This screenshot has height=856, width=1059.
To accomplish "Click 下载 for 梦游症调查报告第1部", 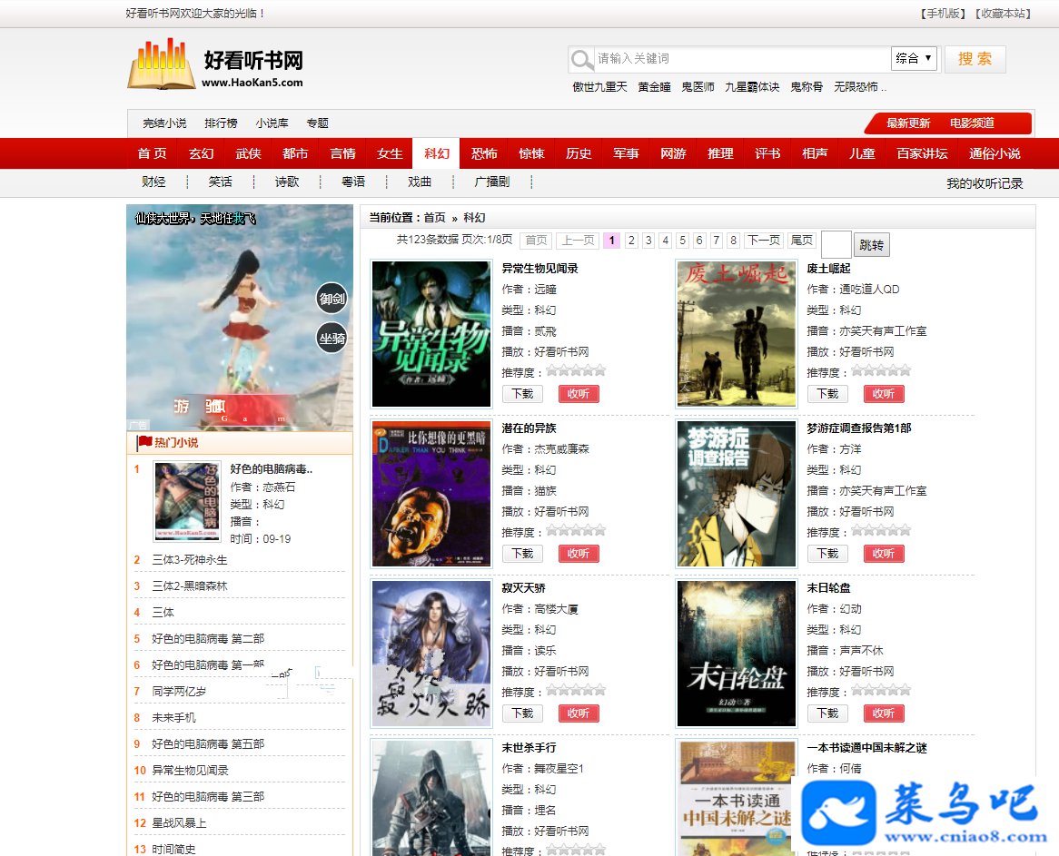I will coord(827,554).
